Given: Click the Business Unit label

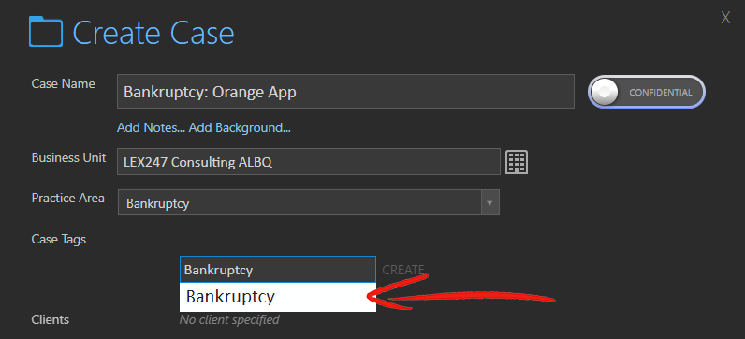Looking at the screenshot, I should (x=69, y=157).
